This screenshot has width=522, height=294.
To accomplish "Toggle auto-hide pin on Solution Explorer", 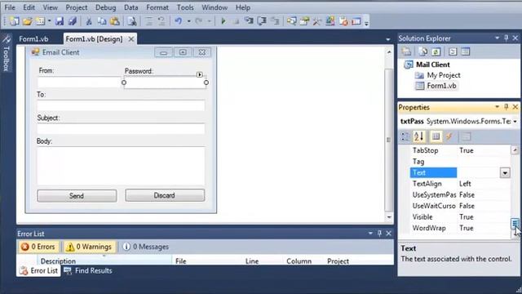I will pos(507,38).
